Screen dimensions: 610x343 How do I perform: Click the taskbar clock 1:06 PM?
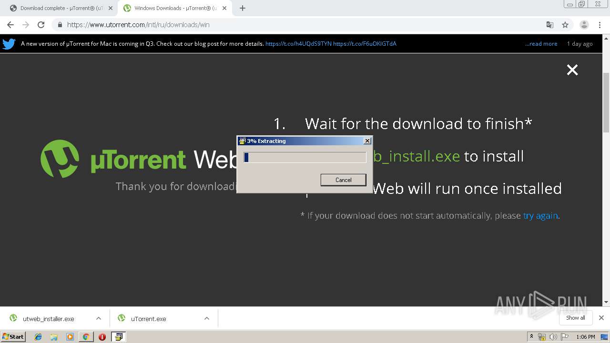coord(585,337)
